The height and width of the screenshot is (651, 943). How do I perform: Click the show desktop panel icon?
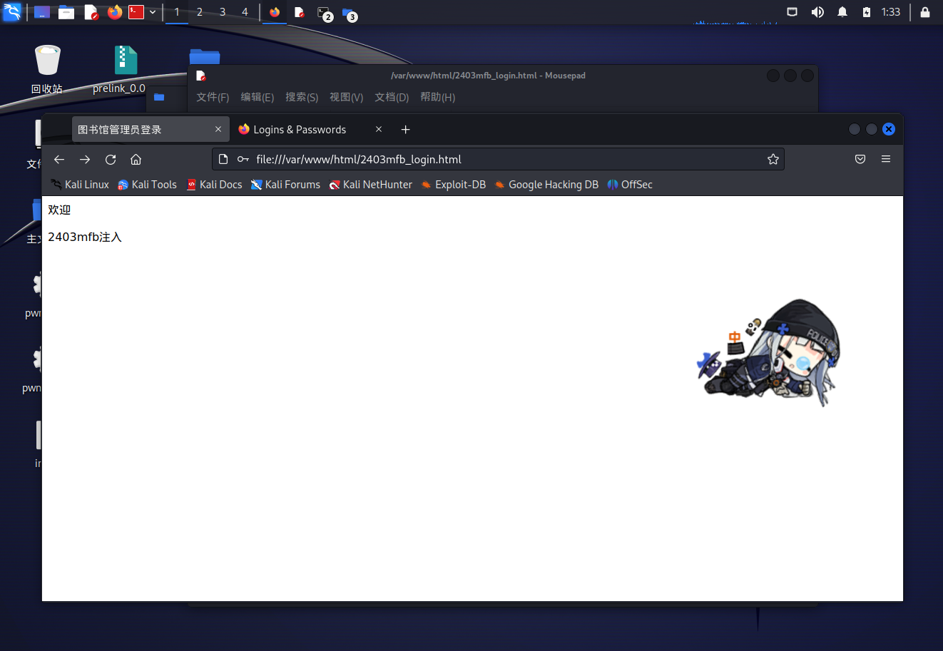[42, 12]
